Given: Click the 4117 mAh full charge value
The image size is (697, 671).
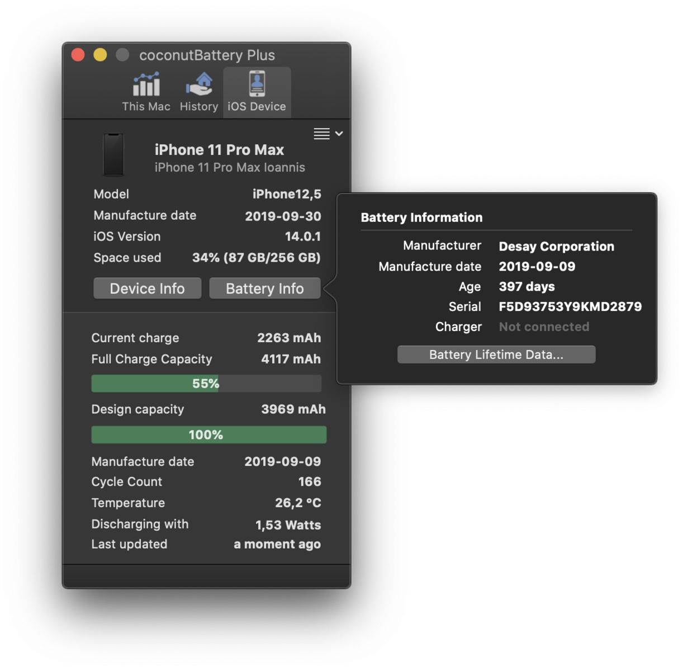Looking at the screenshot, I should tap(291, 359).
